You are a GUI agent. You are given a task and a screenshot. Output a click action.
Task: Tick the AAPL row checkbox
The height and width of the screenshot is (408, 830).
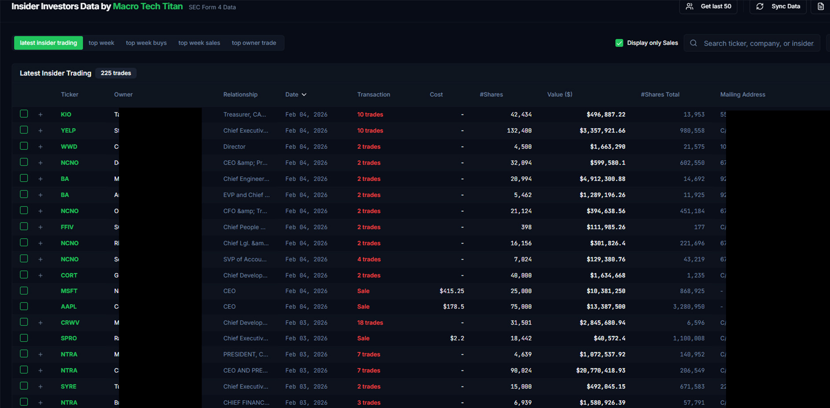coord(24,306)
